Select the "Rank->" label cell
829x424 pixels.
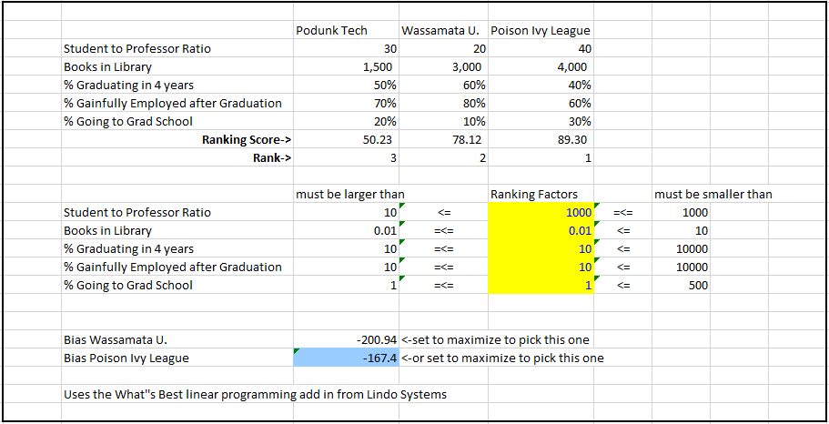click(271, 158)
